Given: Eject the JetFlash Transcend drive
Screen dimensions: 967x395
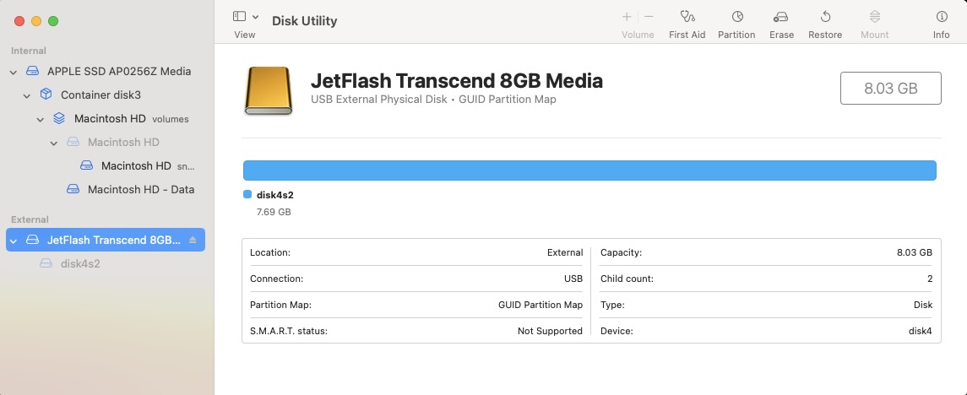Looking at the screenshot, I should point(193,241).
